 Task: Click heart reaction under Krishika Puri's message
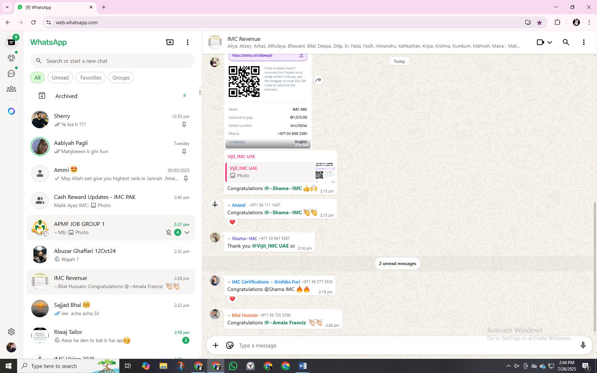click(x=232, y=299)
